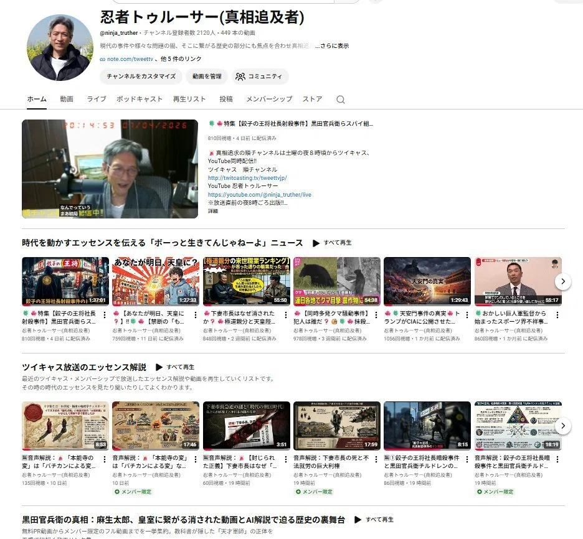This screenshot has width=583, height=539.
Task: Click the community people icon button
Action: coord(240,77)
